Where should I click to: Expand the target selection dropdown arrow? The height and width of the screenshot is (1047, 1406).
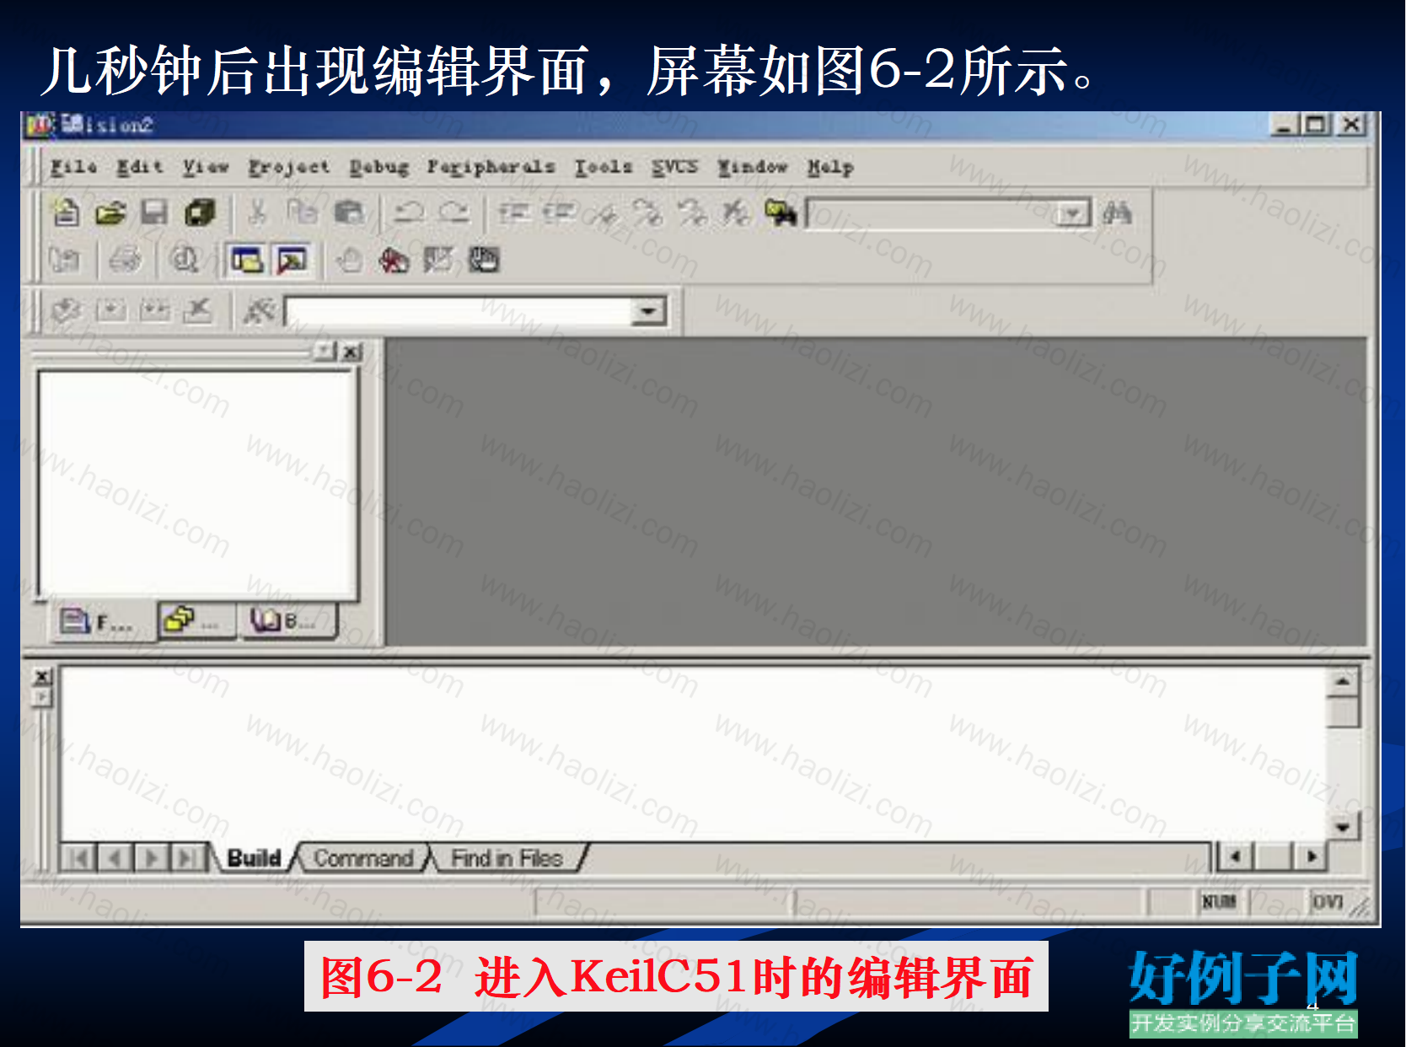(648, 312)
